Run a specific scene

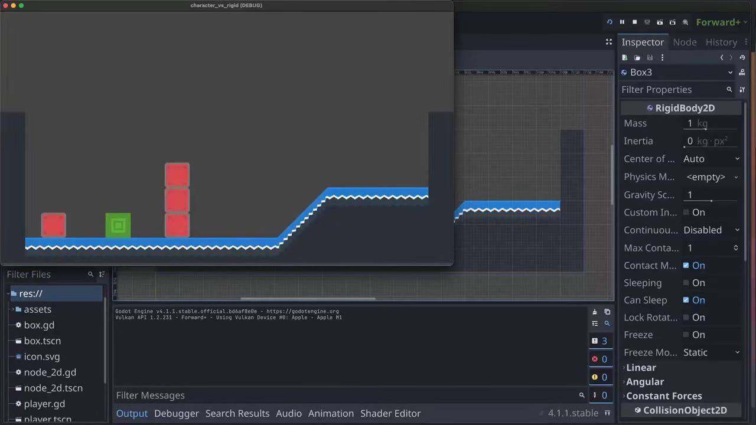pos(672,22)
